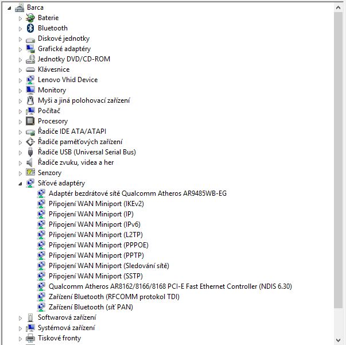This screenshot has width=346, height=345.
Task: Select Připojení WAN Miniport (PPTP)
Action: (96, 255)
